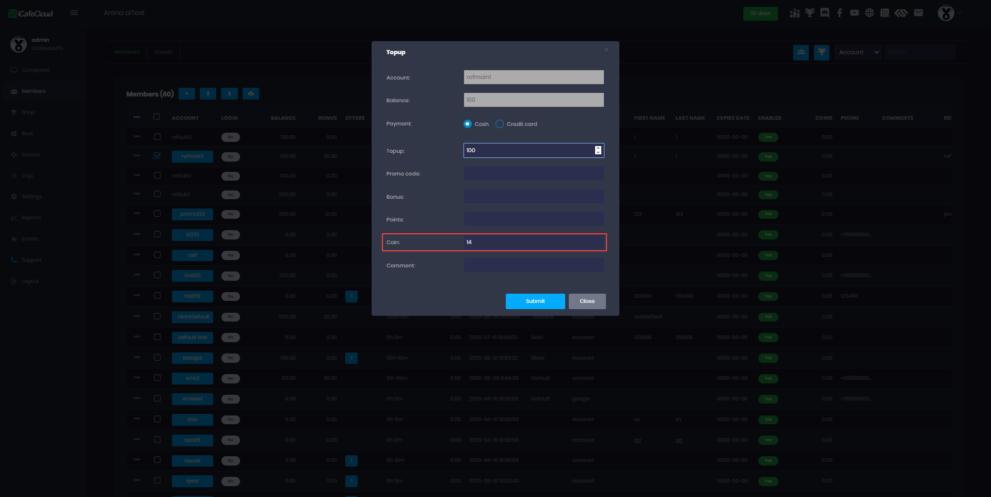This screenshot has height=497, width=991.
Task: Open the YouTube icon link
Action: point(855,13)
